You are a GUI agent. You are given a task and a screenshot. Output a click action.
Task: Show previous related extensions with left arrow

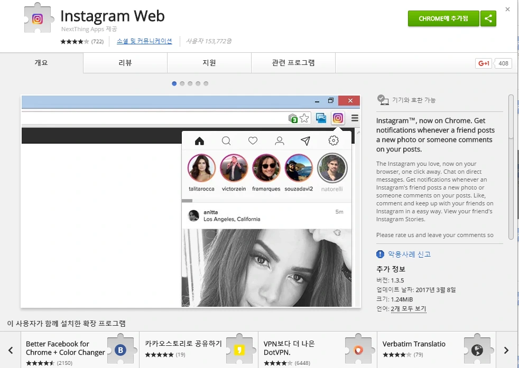[11, 350]
